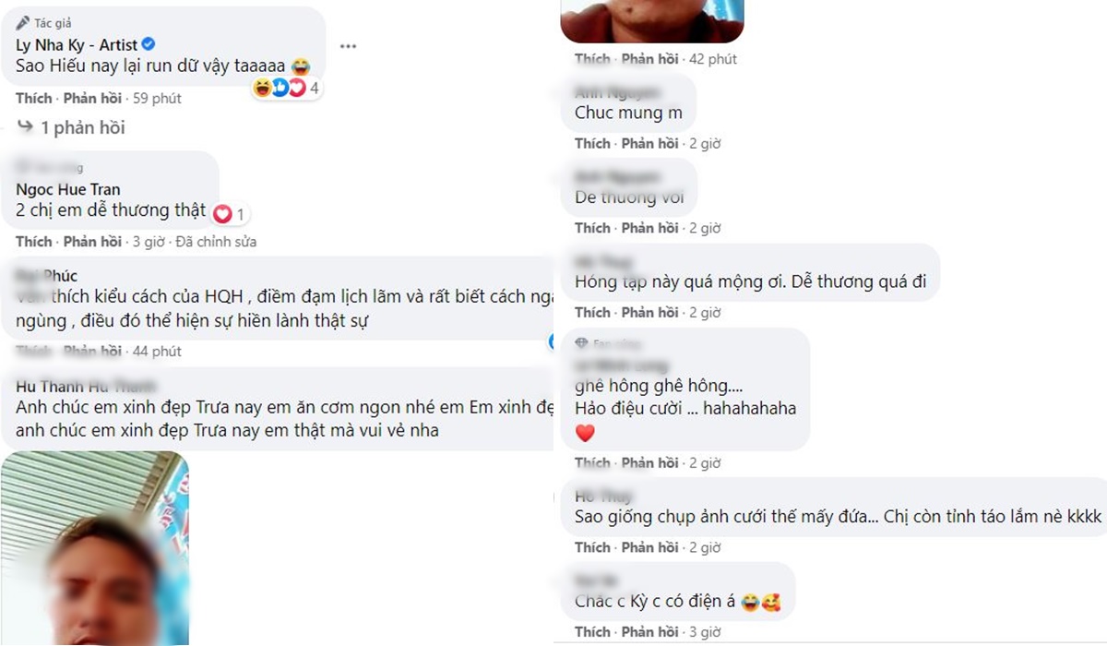The image size is (1107, 646).
Task: Reply to Ly Nha Ky's comment via Phản hồi
Action: (x=92, y=98)
